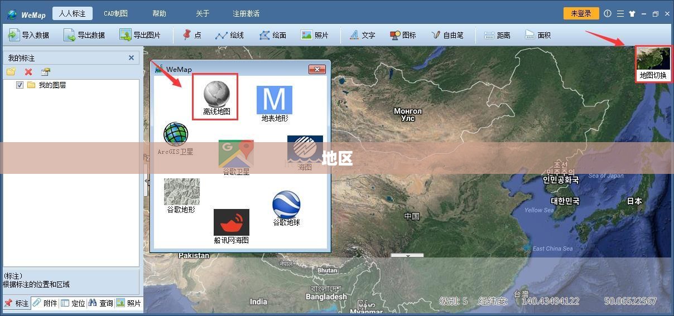Image resolution: width=674 pixels, height=316 pixels.
Task: Select the 绘线 draw line tool
Action: [x=230, y=35]
